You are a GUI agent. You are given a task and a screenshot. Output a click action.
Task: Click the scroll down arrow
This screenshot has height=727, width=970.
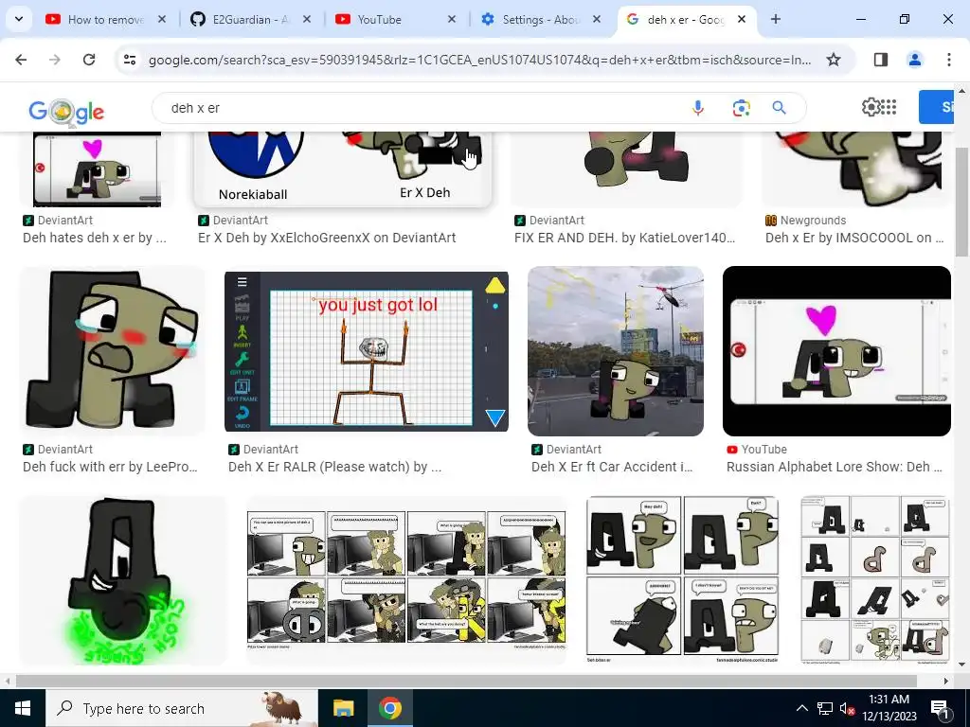tap(961, 665)
